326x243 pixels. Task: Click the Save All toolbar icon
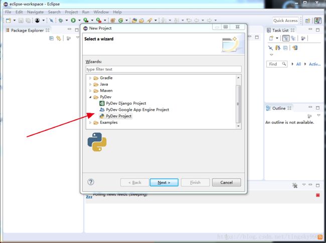tap(28, 21)
